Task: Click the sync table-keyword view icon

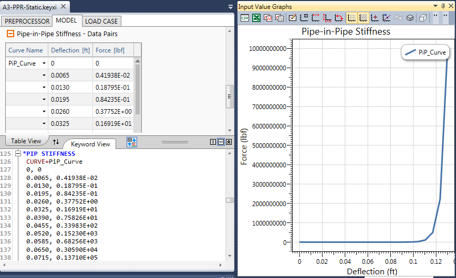Action: click(x=132, y=142)
